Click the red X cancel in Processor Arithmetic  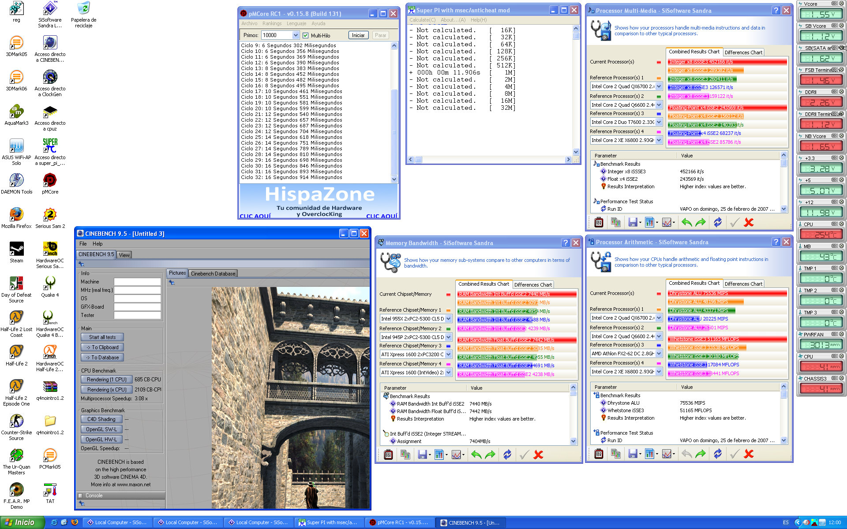(749, 454)
